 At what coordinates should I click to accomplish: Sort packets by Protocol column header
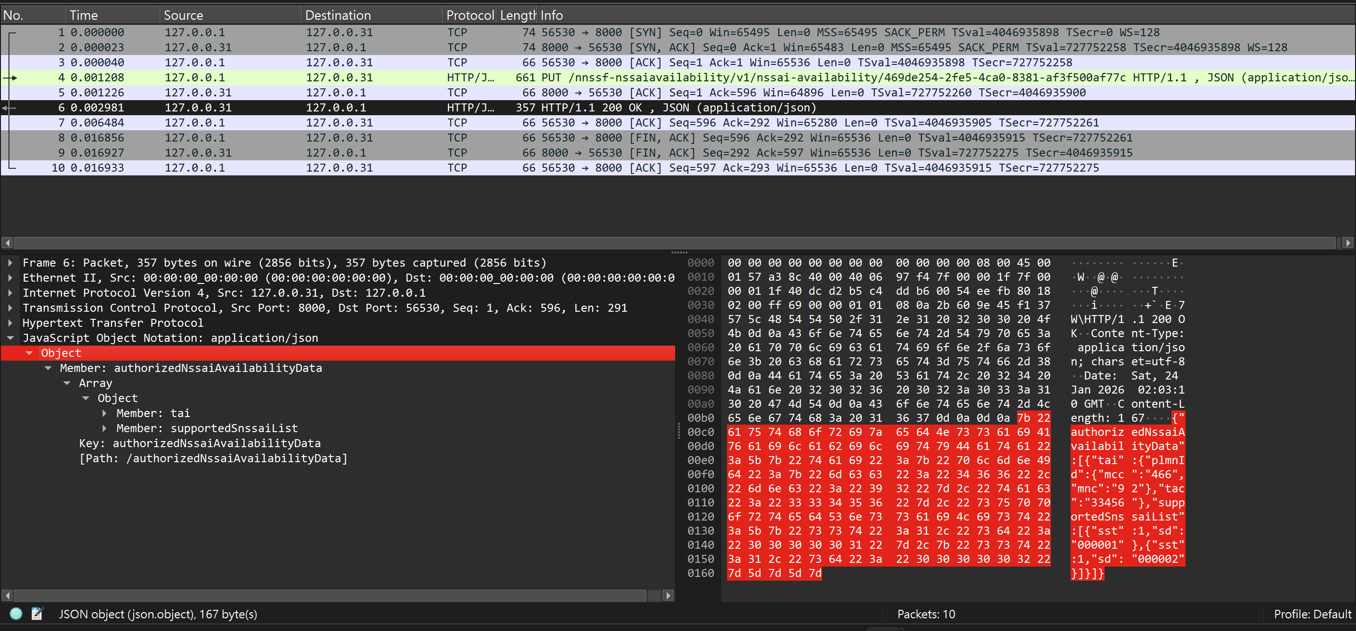tap(468, 15)
